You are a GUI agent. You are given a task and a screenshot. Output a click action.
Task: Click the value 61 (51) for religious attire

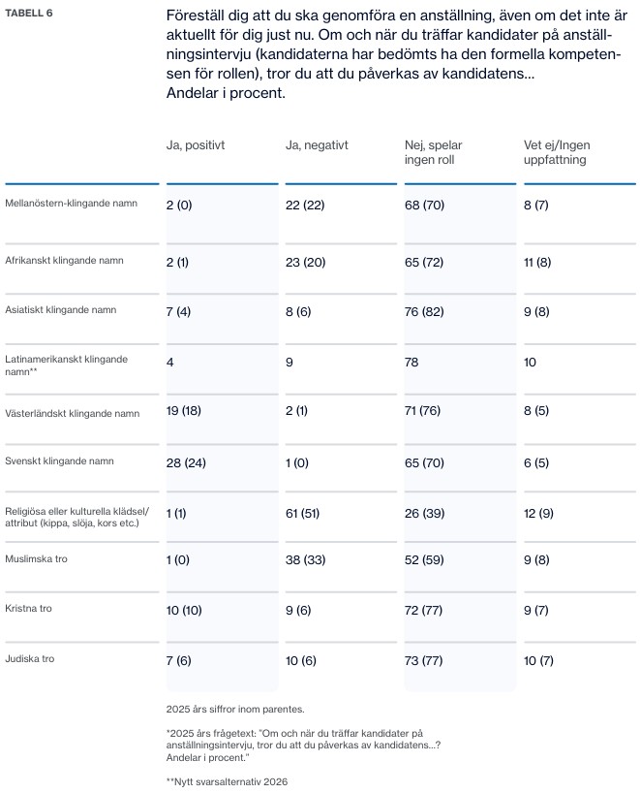pos(303,514)
